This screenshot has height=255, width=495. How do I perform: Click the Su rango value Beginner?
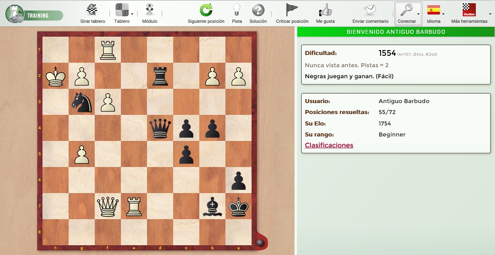pos(392,134)
